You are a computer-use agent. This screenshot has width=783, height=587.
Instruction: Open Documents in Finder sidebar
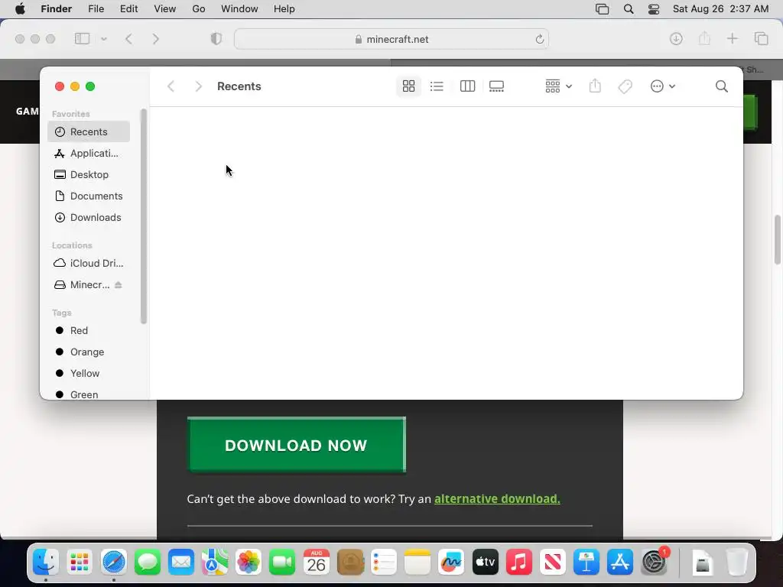89,196
